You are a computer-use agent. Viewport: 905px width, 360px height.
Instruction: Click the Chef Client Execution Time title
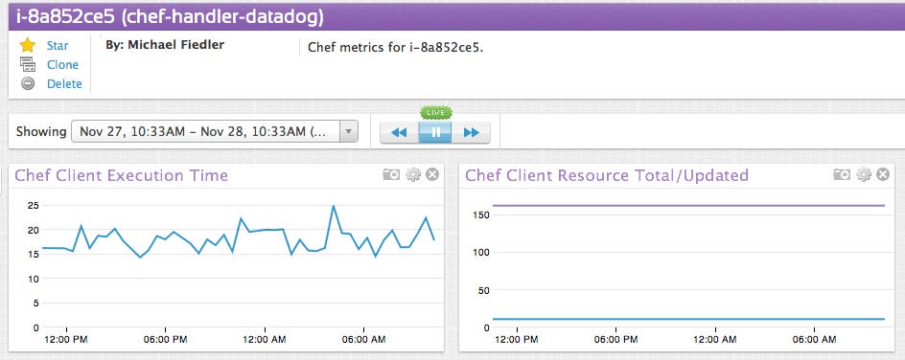click(121, 175)
